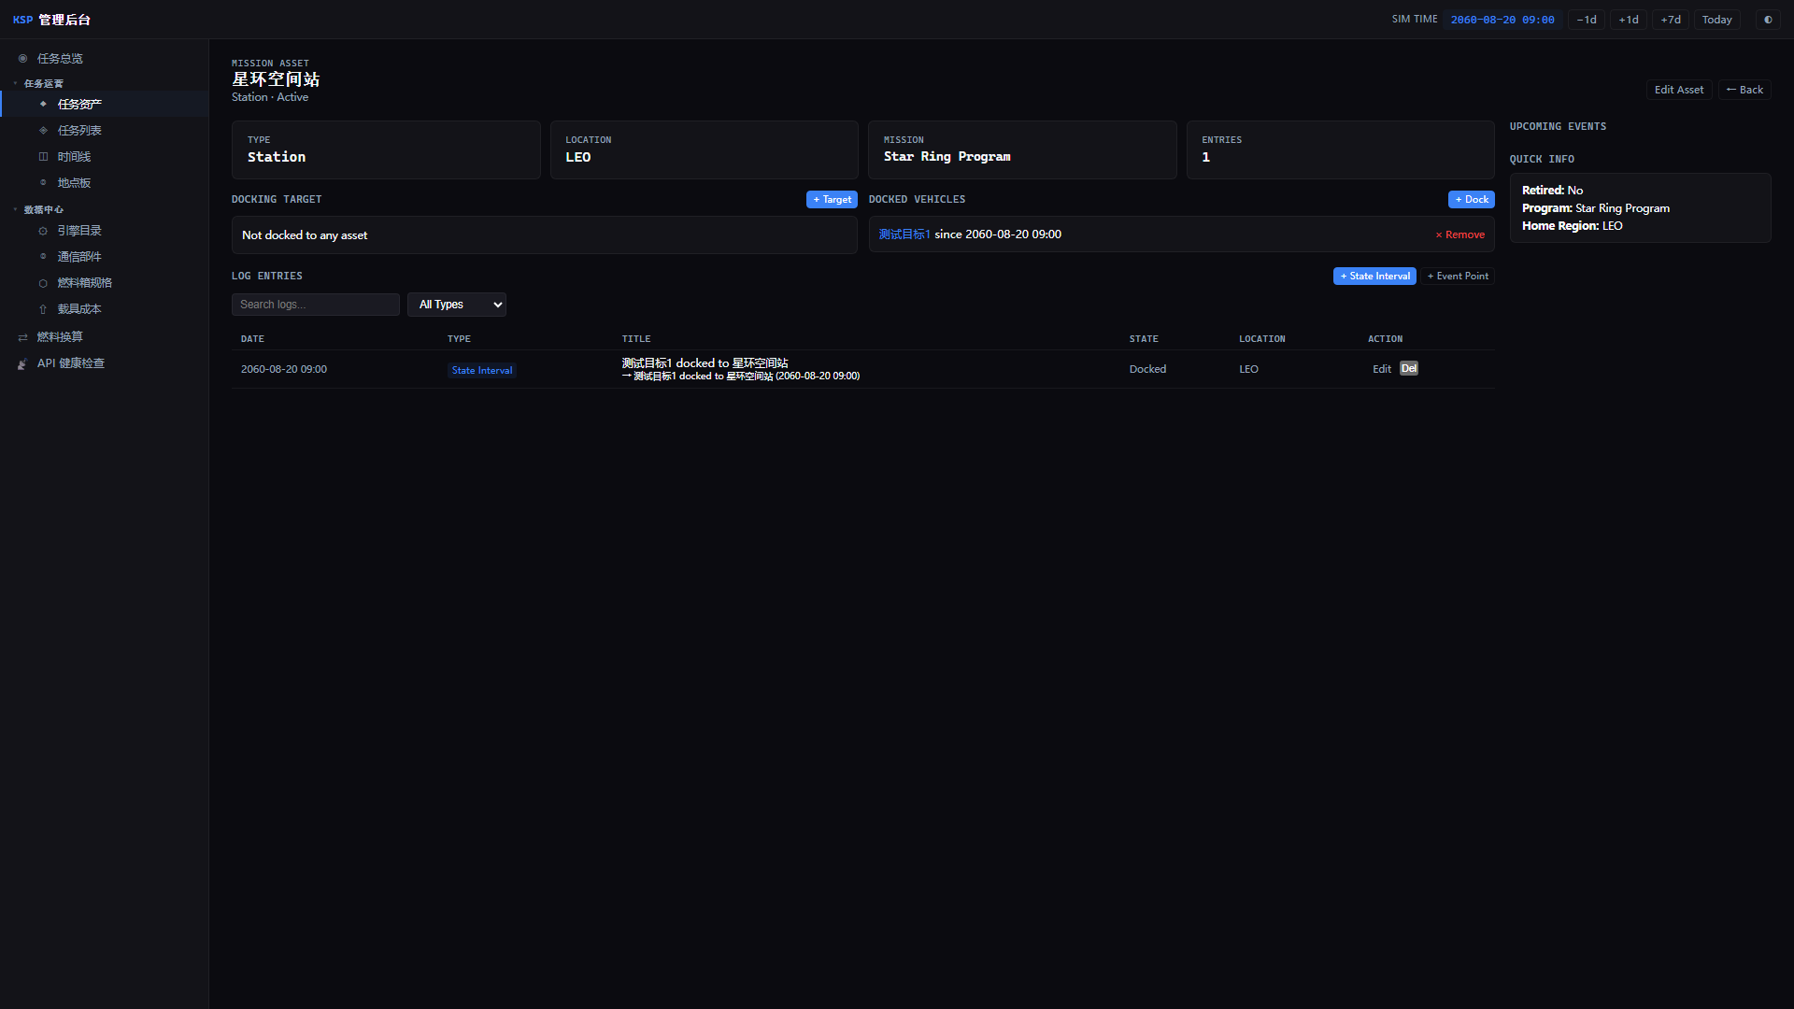
Task: Reset sim time with Today button
Action: point(1716,20)
